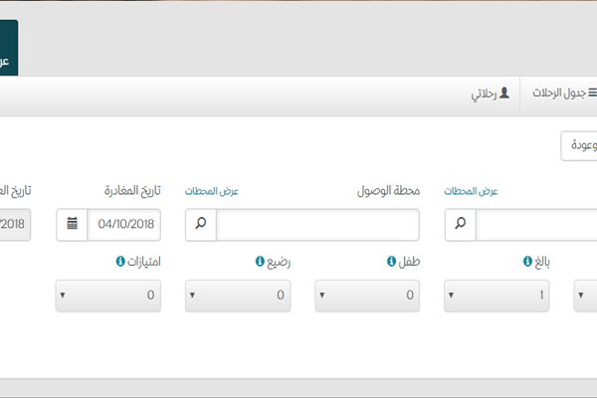Open the رحلاتي menu item
The image size is (597, 398).
[485, 94]
